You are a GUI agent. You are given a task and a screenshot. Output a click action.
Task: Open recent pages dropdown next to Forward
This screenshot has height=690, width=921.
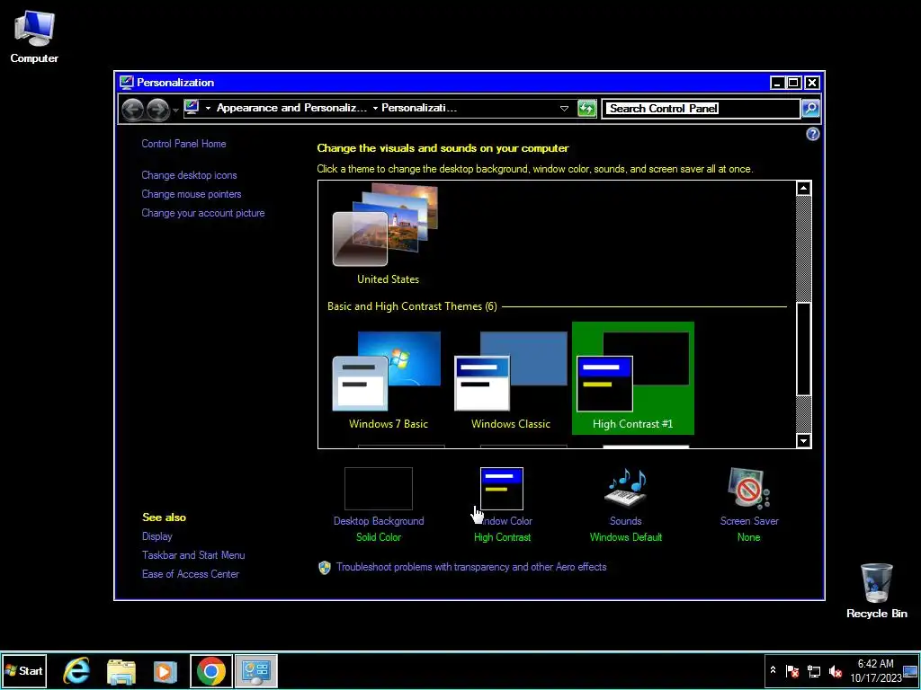[x=175, y=111]
